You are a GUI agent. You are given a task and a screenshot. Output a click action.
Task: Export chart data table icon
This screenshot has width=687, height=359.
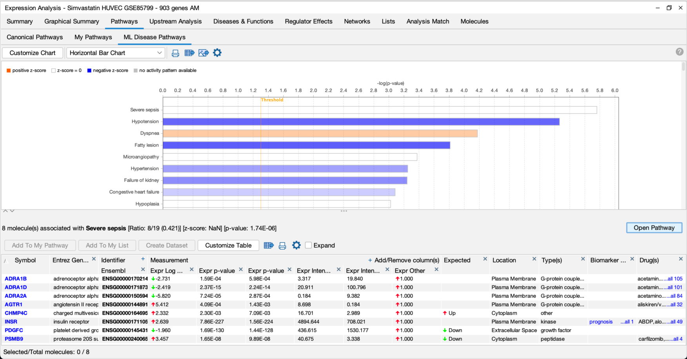click(x=189, y=53)
